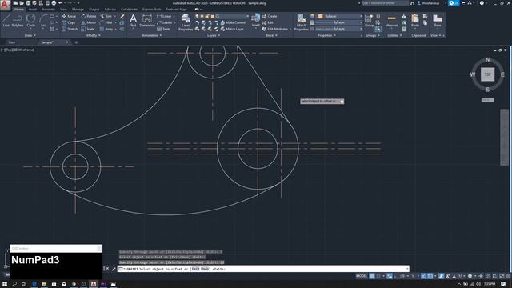Toggle object snap in status bar

click(x=430, y=276)
